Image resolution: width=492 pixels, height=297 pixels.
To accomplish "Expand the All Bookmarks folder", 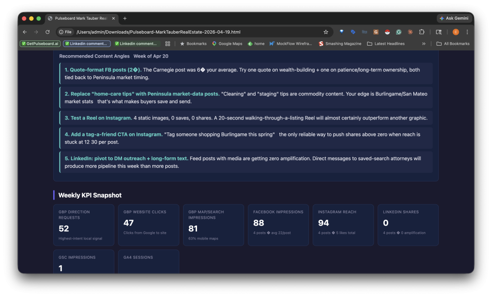I will point(453,44).
